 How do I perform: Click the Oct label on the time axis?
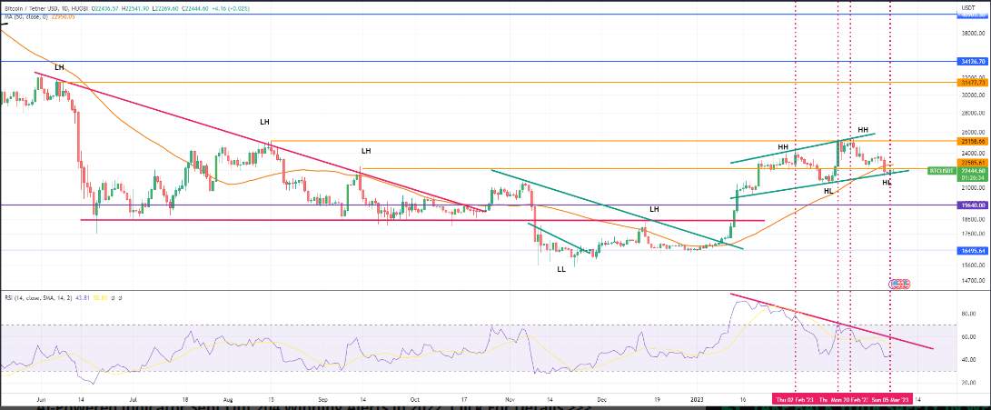pyautogui.click(x=414, y=400)
